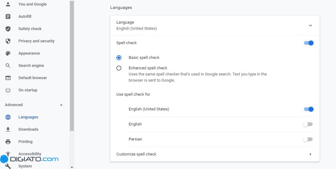
Task: Open Accessibility settings in the sidebar
Action: pos(30,154)
